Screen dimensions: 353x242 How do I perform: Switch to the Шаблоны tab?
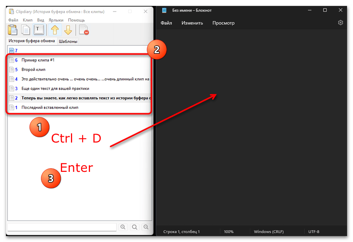pos(68,42)
